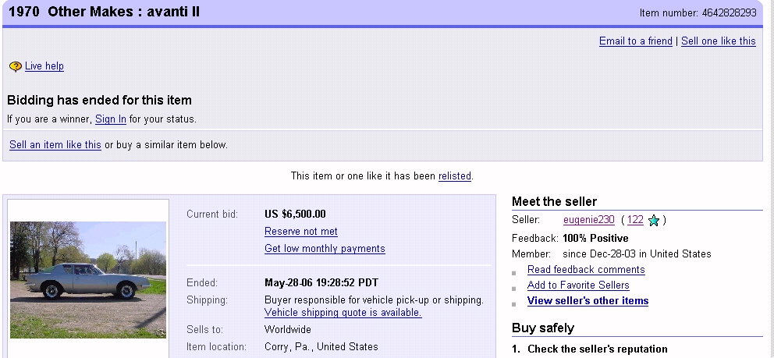
Task: View seller's other items
Action: pyautogui.click(x=588, y=301)
